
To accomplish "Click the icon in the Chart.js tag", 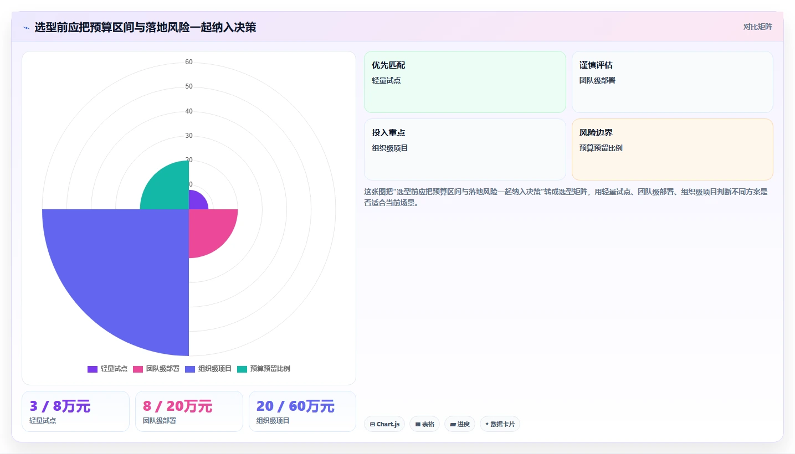I will coord(372,425).
